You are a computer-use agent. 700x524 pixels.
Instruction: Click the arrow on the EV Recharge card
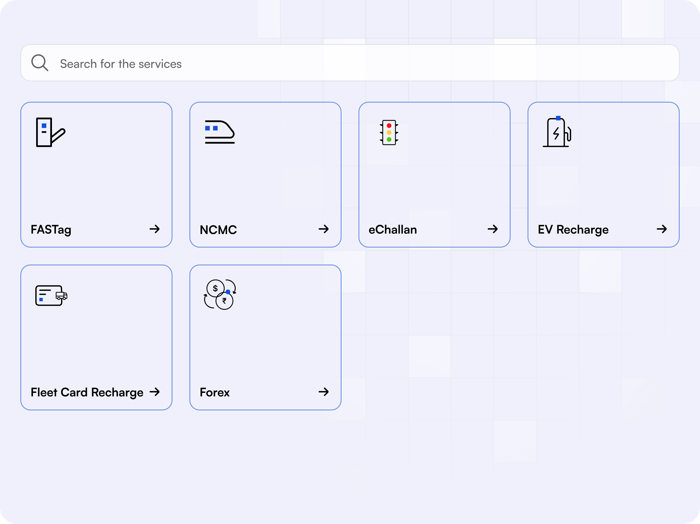661,229
